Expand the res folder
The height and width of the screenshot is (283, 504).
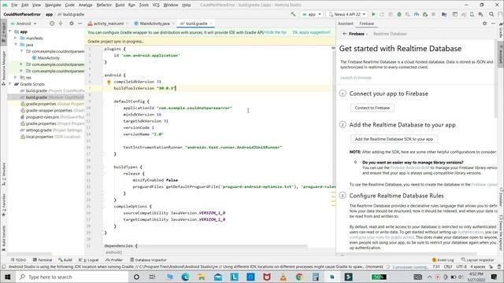(16, 77)
